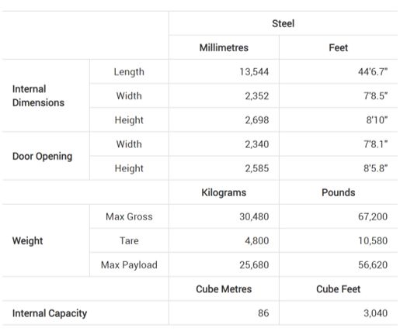
Task: Select the Pounds header cell
Action: (x=338, y=192)
